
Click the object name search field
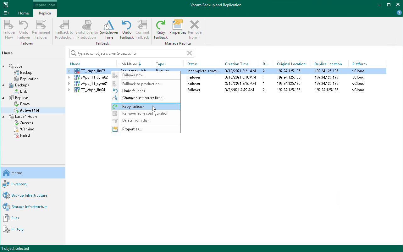coord(129,53)
